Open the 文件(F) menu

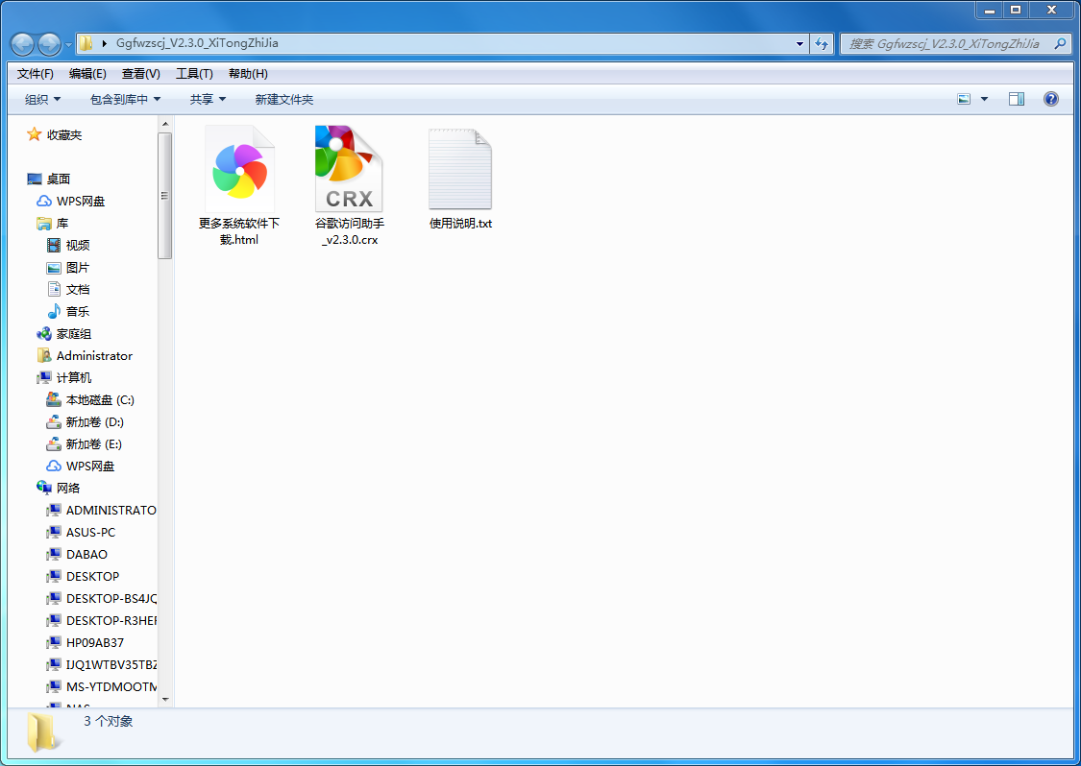click(x=36, y=74)
